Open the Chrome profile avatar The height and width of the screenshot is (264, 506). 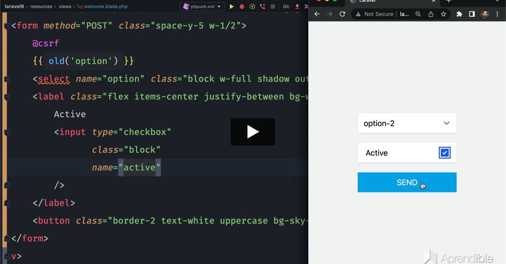click(485, 14)
